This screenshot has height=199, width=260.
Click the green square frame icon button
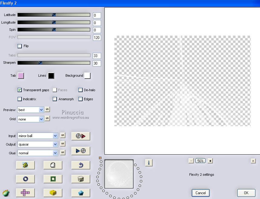coord(53,179)
